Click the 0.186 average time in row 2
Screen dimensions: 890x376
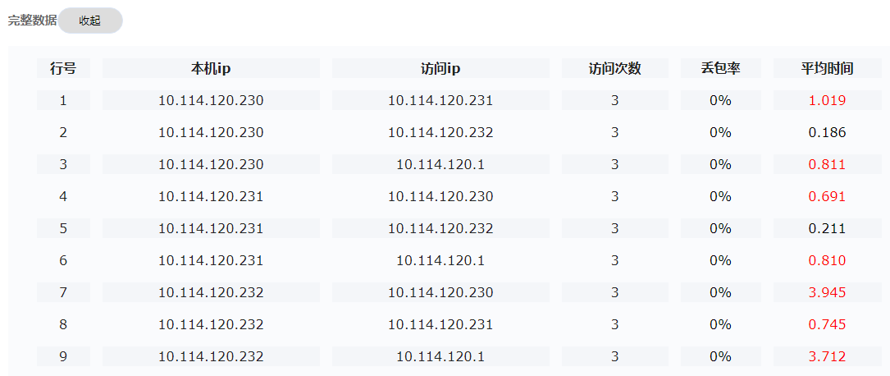point(827,132)
